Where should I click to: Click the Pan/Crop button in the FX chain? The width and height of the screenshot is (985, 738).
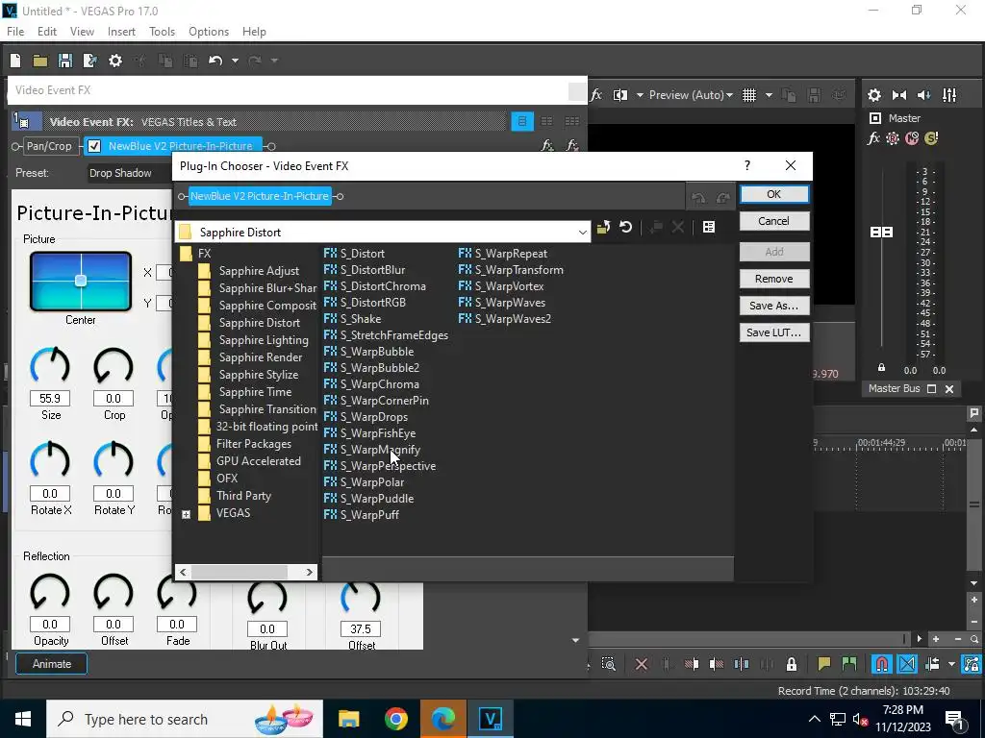[49, 146]
